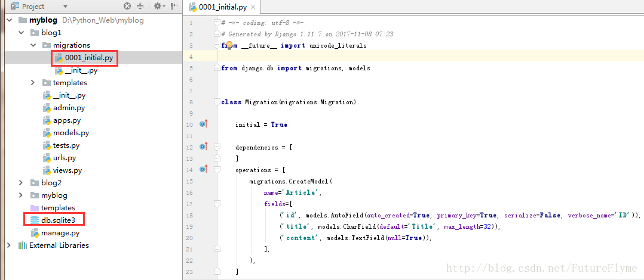Click the blog1 folder icon
This screenshot has height=280, width=644.
35,33
